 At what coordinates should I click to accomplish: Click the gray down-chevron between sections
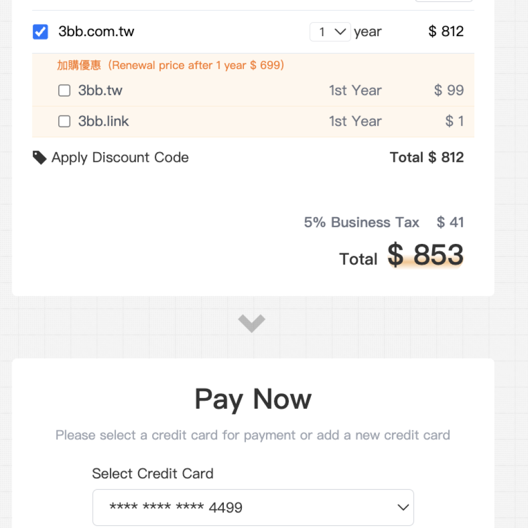pos(252,323)
